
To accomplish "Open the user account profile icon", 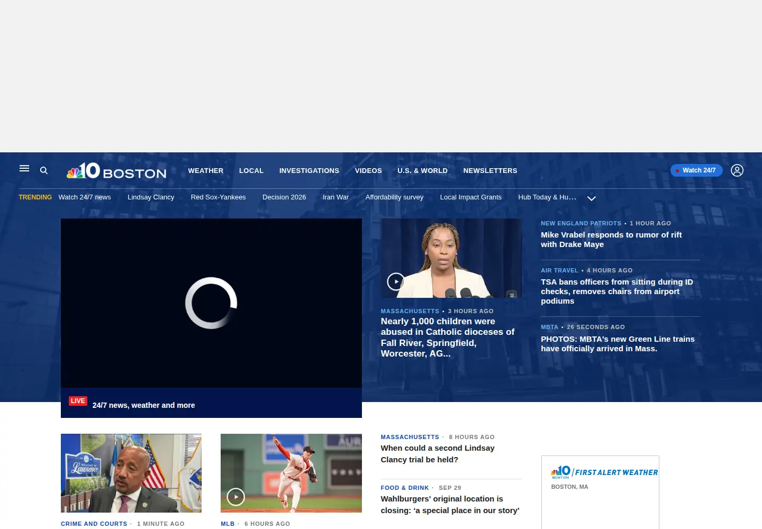I will [737, 170].
